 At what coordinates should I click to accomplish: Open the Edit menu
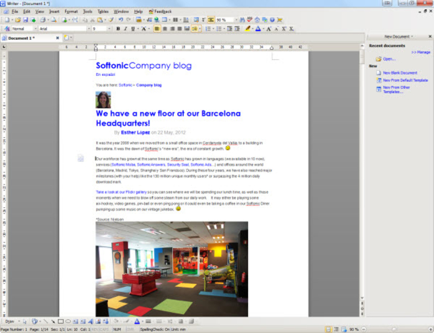pos(27,11)
